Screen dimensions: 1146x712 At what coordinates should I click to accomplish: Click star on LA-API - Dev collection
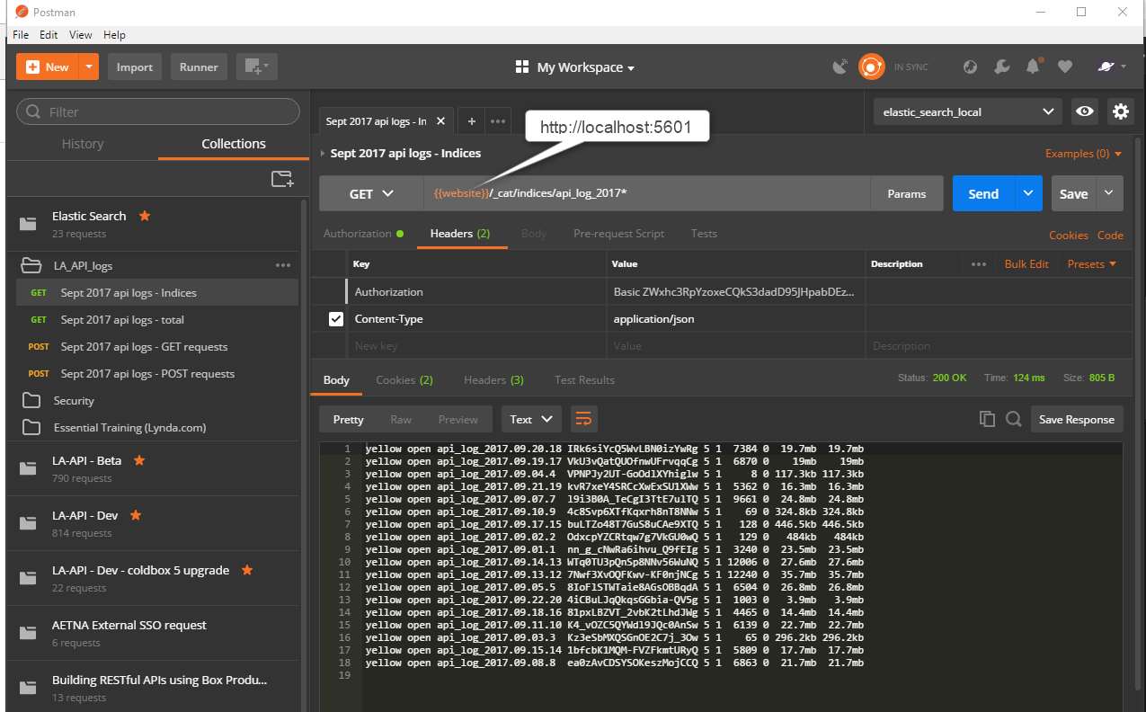click(x=136, y=515)
